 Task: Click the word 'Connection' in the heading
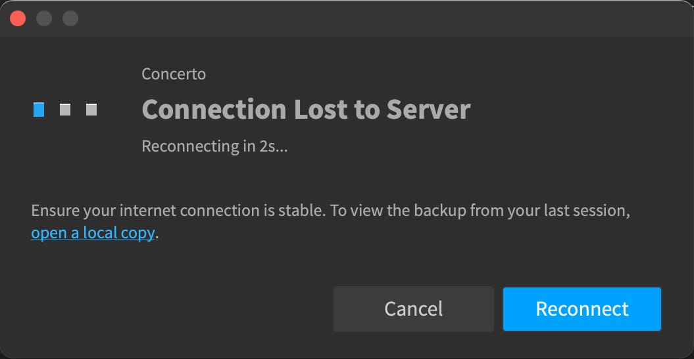(214, 109)
